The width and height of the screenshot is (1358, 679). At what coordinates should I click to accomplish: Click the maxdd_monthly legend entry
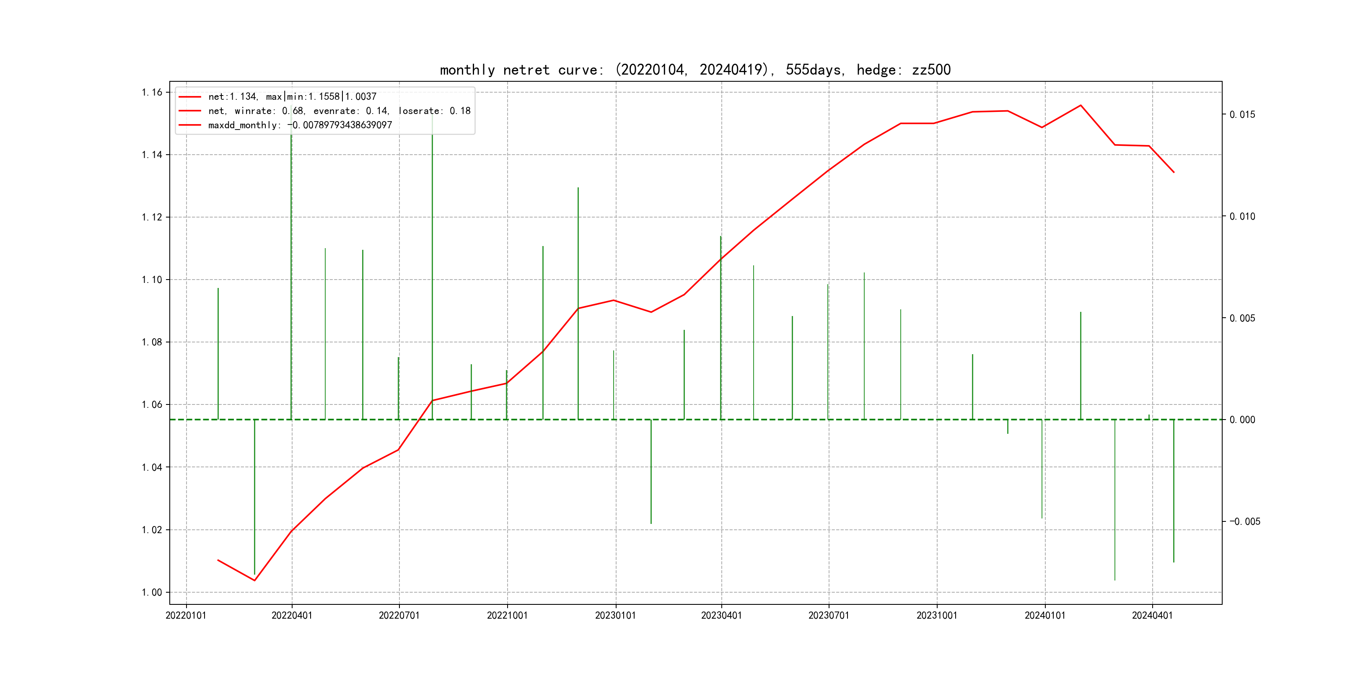click(x=300, y=125)
